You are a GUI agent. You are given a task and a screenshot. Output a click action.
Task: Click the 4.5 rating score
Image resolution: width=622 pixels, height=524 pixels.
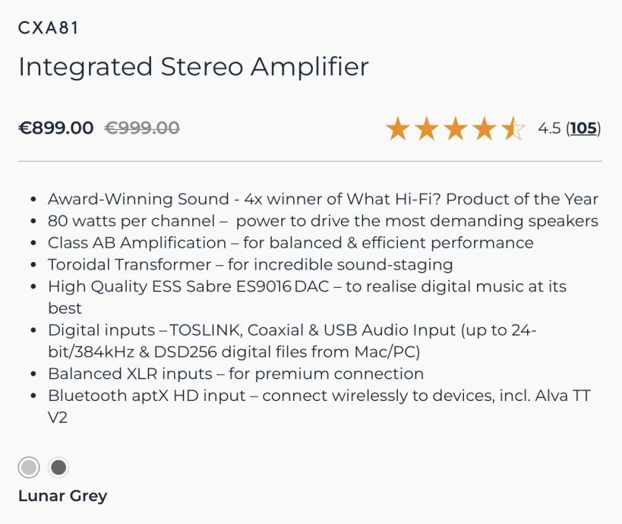(549, 128)
